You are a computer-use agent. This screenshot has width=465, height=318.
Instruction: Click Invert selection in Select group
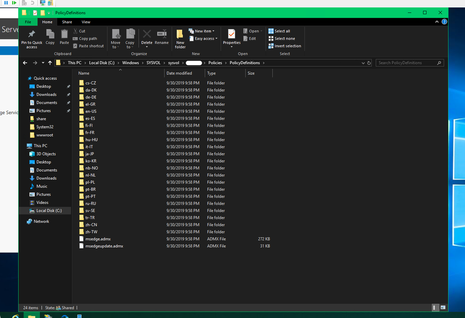[285, 46]
